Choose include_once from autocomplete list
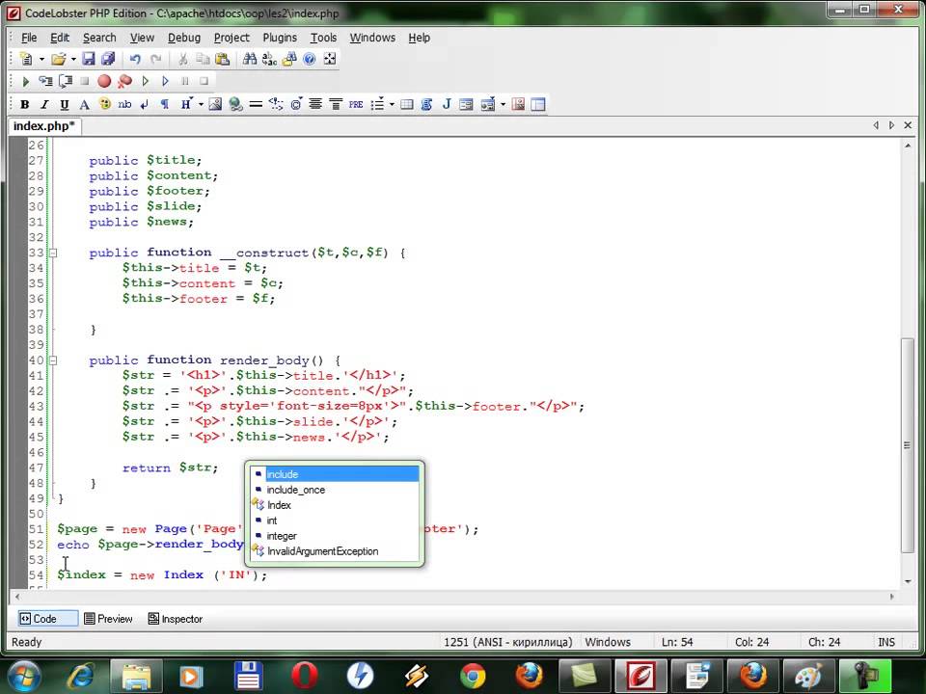 pyautogui.click(x=295, y=490)
